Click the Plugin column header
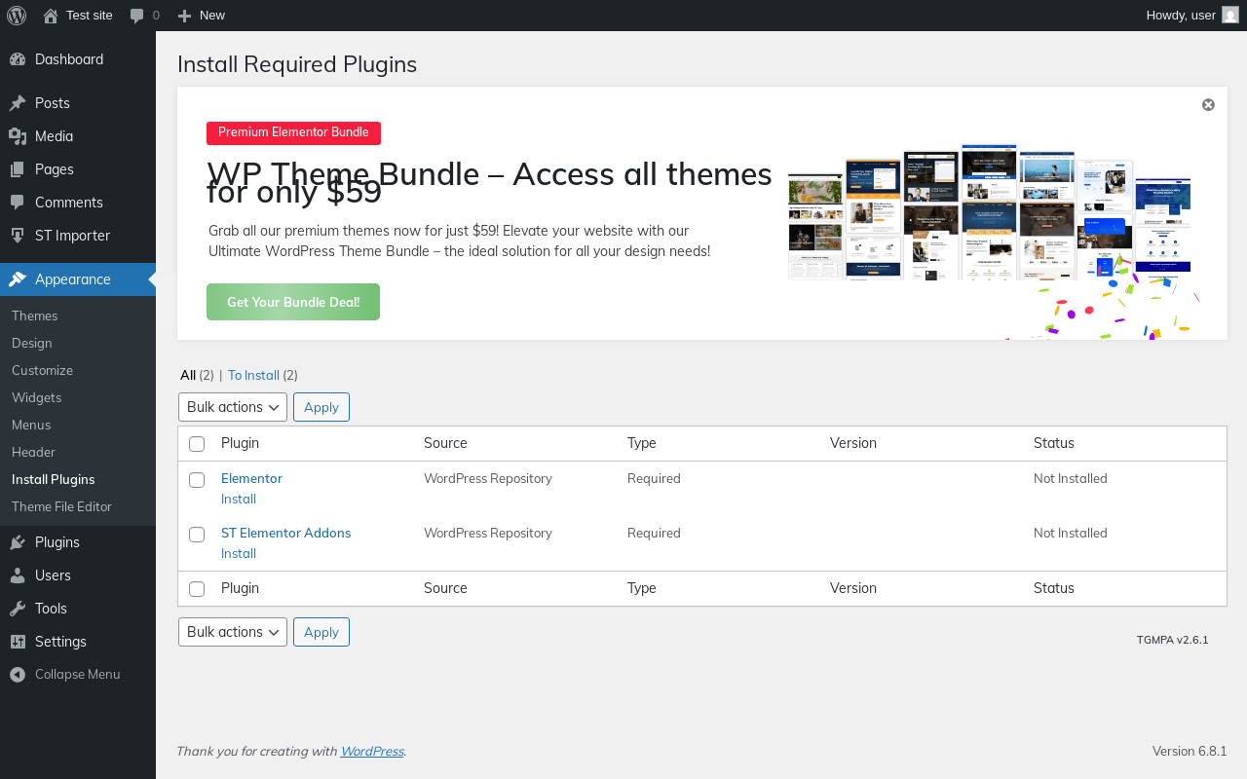1247x779 pixels. click(x=240, y=443)
